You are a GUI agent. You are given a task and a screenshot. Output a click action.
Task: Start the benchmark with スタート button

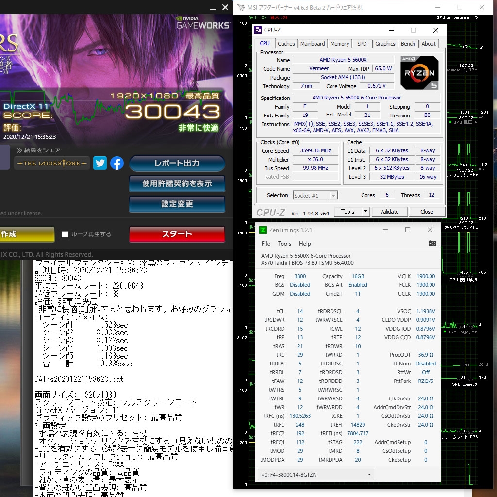tap(177, 234)
